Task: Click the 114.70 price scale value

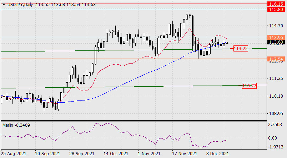Action: tap(276, 26)
